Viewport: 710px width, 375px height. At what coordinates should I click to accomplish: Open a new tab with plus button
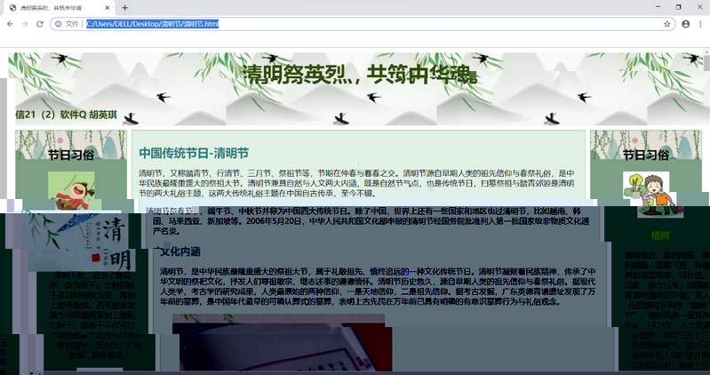(125, 7)
